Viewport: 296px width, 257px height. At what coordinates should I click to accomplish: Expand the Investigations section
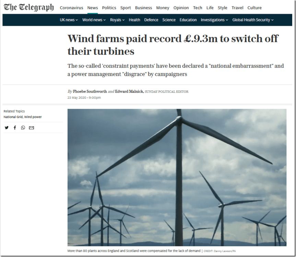point(214,20)
